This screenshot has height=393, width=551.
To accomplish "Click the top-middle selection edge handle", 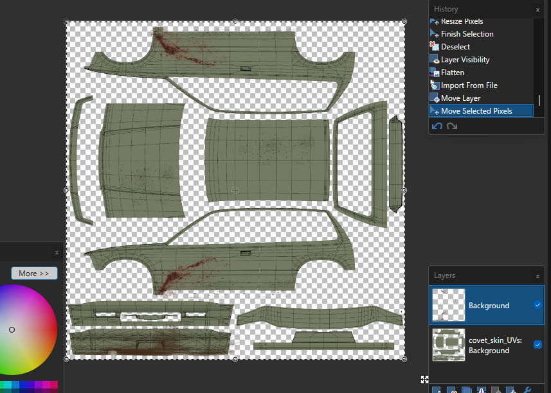I will (235, 21).
